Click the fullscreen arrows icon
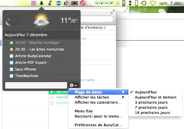This screenshot has width=184, height=129. pos(112,12)
